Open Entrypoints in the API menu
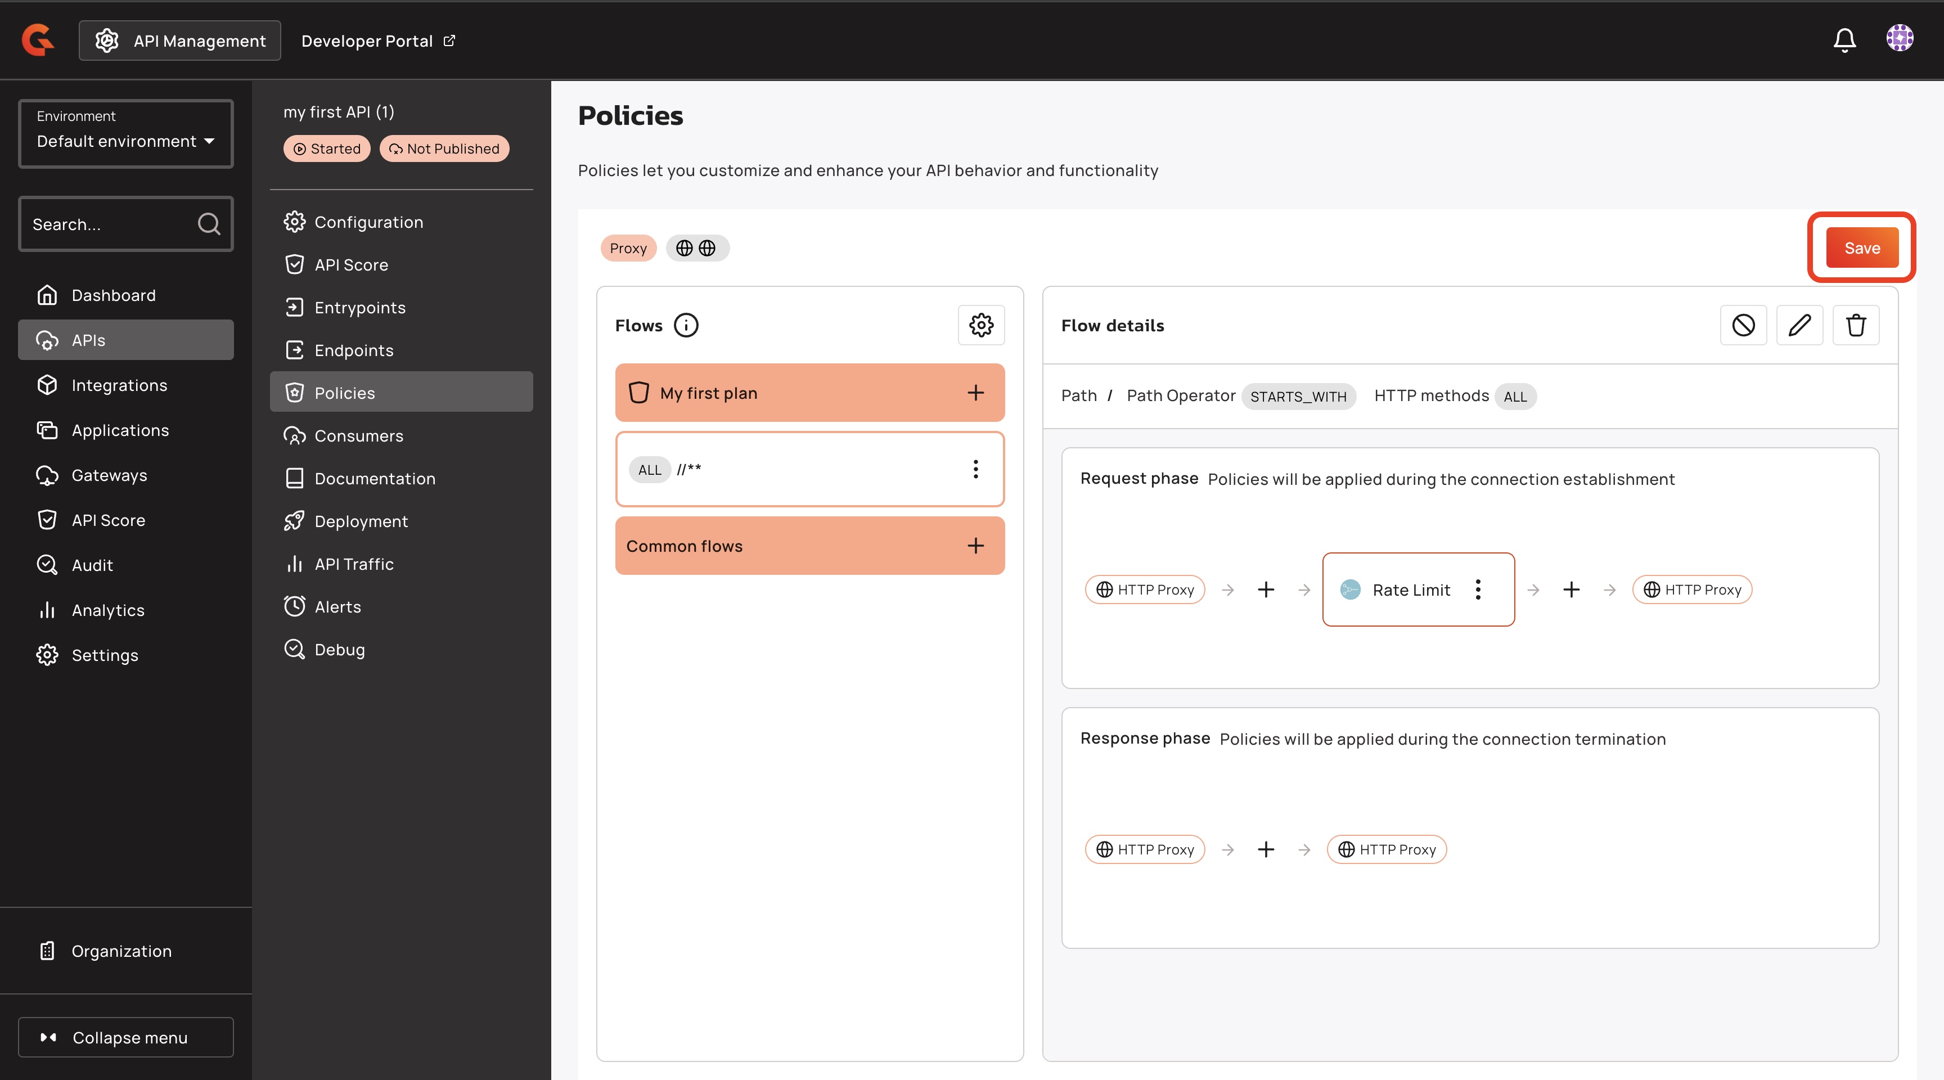 360,307
